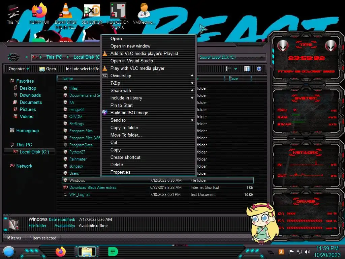Open Explorer help question mark icon

[x=259, y=69]
